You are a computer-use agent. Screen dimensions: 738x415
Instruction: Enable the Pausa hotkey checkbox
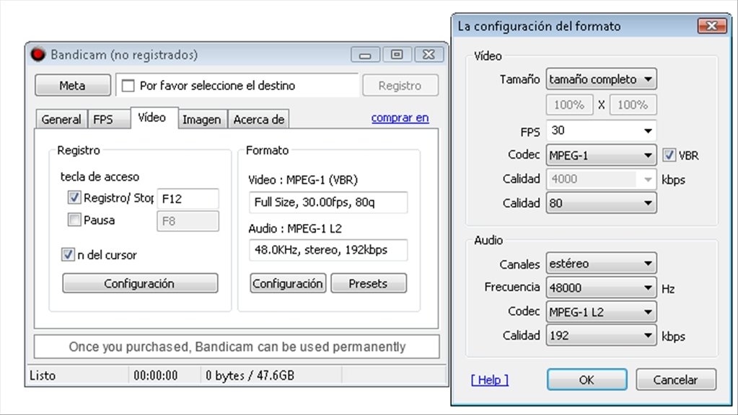74,220
